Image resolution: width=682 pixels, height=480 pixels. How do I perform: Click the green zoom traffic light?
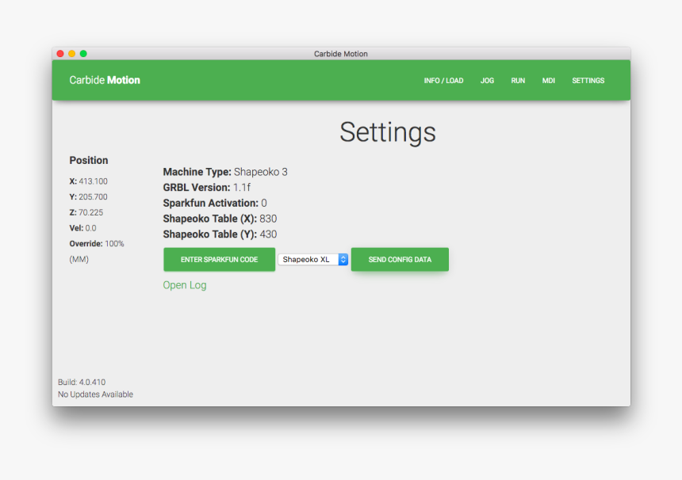tap(82, 53)
